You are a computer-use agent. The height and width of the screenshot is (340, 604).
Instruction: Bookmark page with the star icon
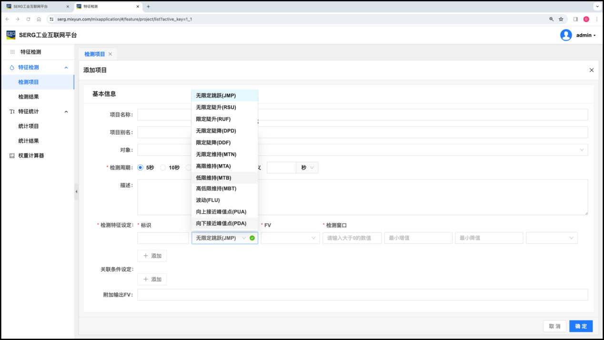561,19
